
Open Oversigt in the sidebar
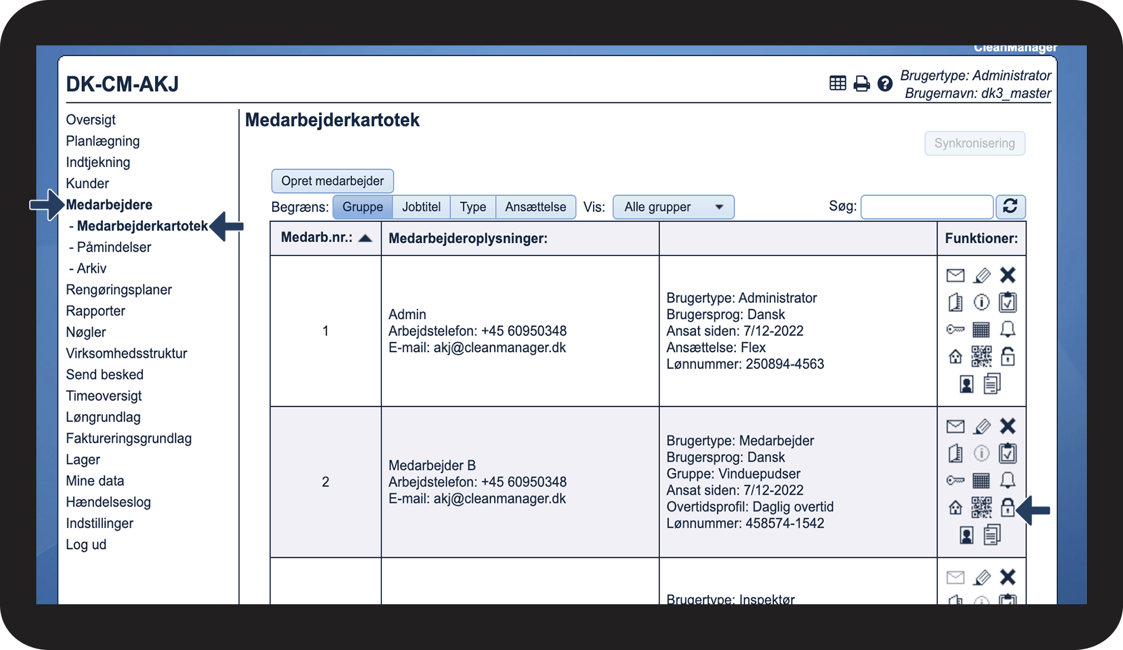click(91, 119)
